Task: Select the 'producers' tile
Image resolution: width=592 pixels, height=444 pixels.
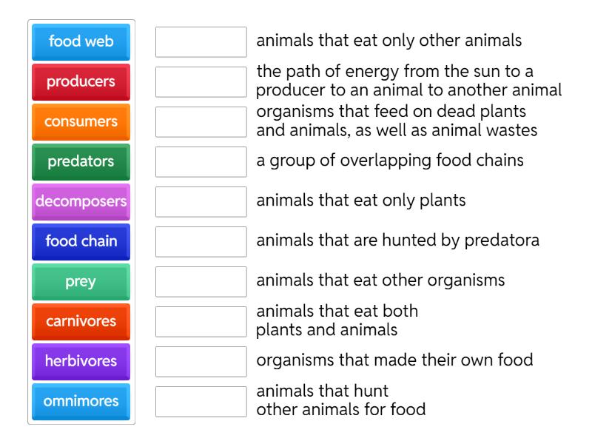Action: (x=80, y=82)
